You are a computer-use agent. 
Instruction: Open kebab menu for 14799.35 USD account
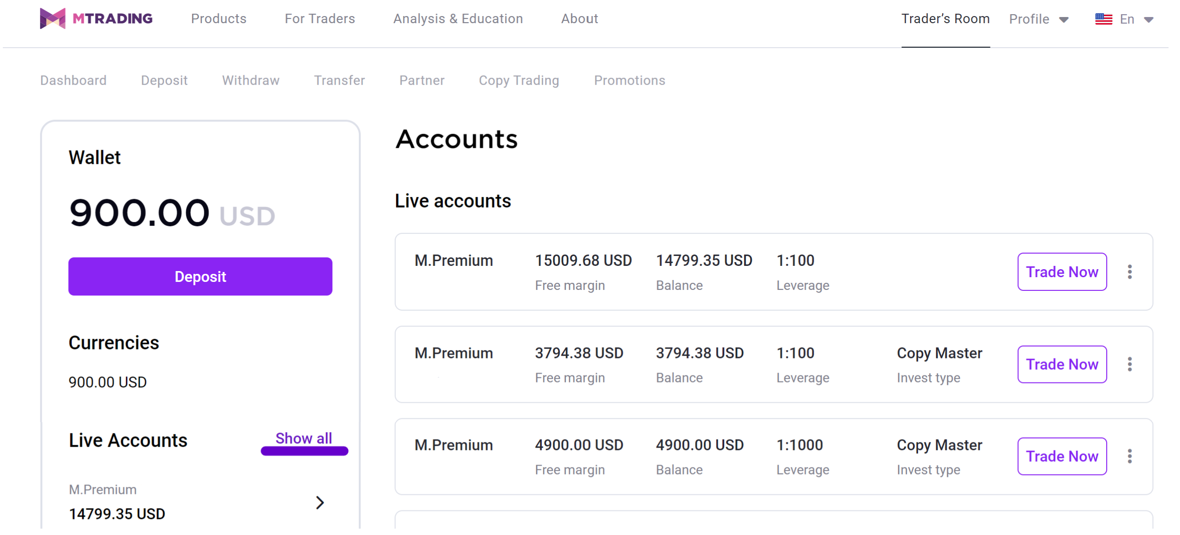[x=1129, y=272]
